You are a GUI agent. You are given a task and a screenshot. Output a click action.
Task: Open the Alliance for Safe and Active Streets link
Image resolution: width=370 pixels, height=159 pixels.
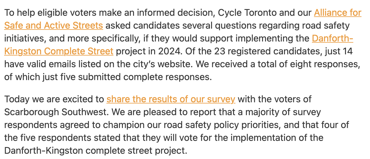[x=337, y=13]
